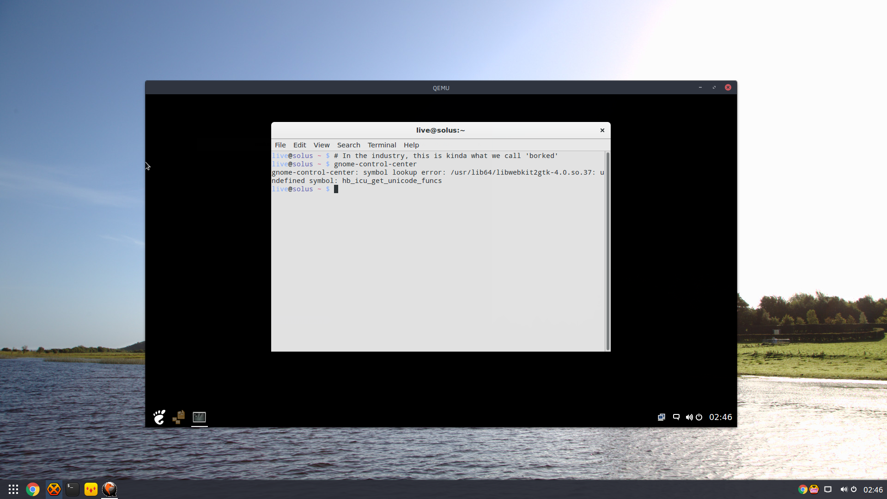The height and width of the screenshot is (499, 887).
Task: Launch Google Chrome from host taskbar
Action: click(x=33, y=489)
